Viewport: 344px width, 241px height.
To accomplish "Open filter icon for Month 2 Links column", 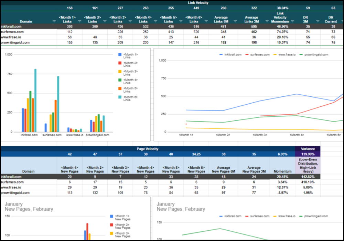I will coord(105,21).
